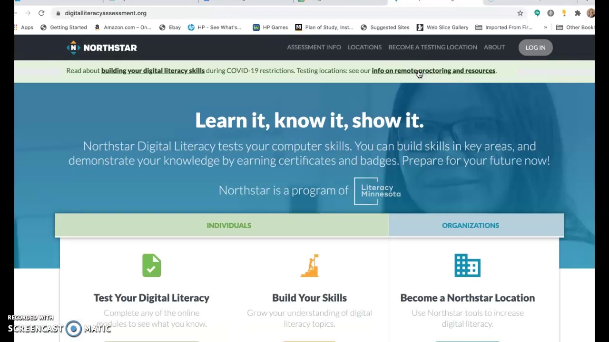Click the Build Your Skills heading
The width and height of the screenshot is (609, 342).
[x=310, y=298]
